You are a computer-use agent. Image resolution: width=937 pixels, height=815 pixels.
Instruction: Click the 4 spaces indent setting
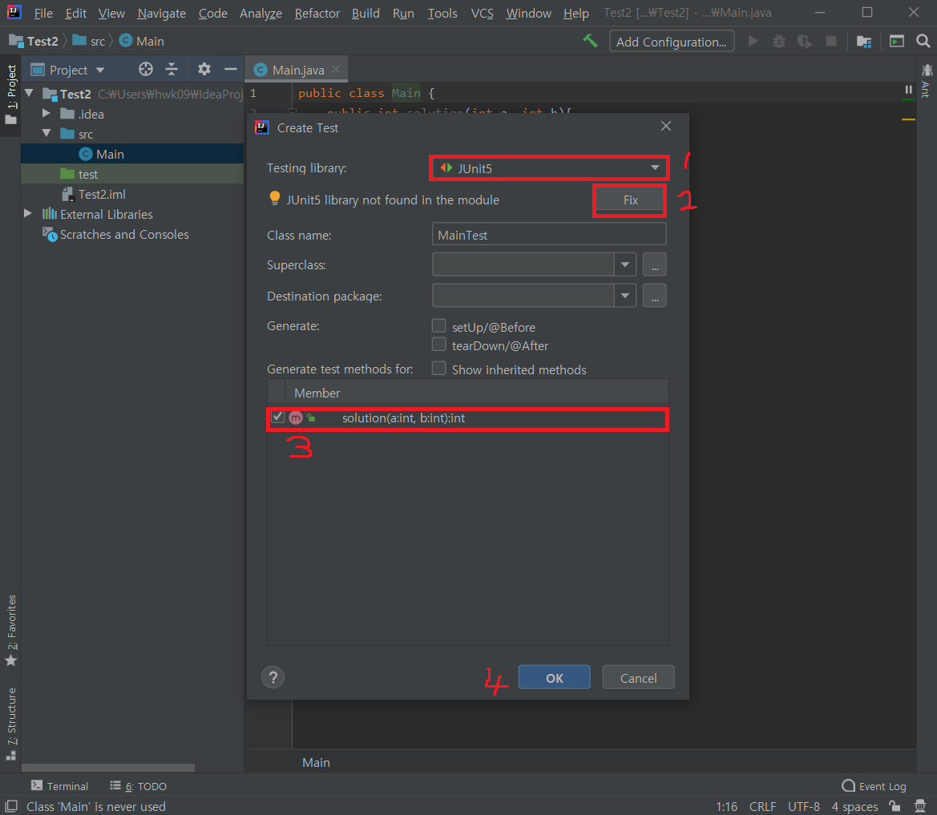[854, 806]
